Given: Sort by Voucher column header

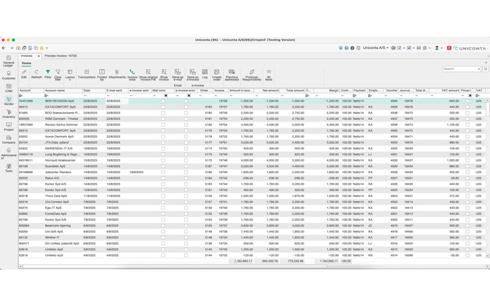Looking at the screenshot, I should point(391,91).
